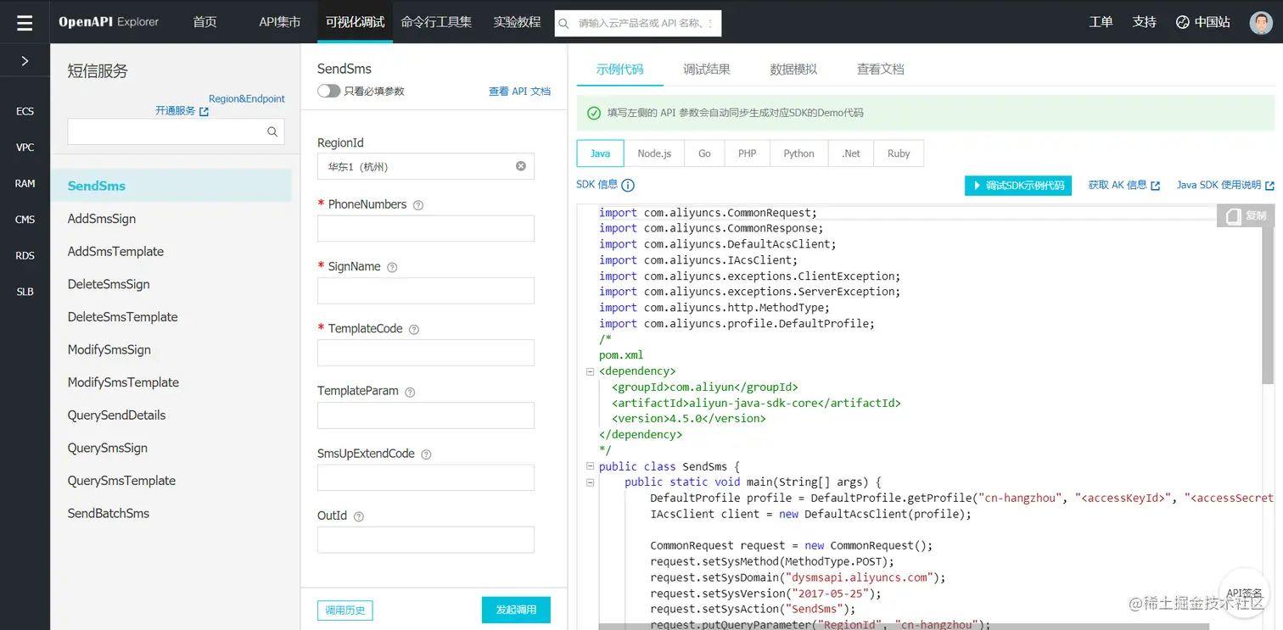
Task: Collapse the public class SendSms code block
Action: click(x=591, y=466)
